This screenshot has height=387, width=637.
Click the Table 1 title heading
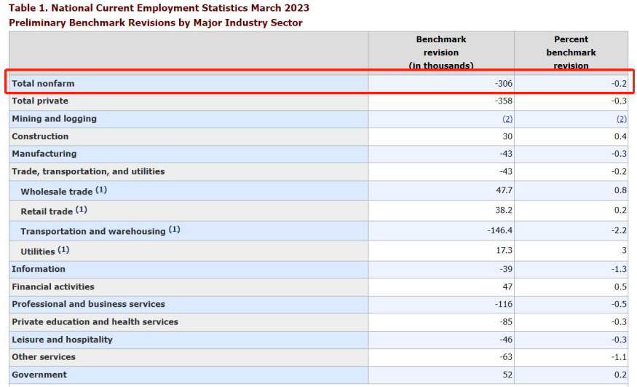pos(159,8)
